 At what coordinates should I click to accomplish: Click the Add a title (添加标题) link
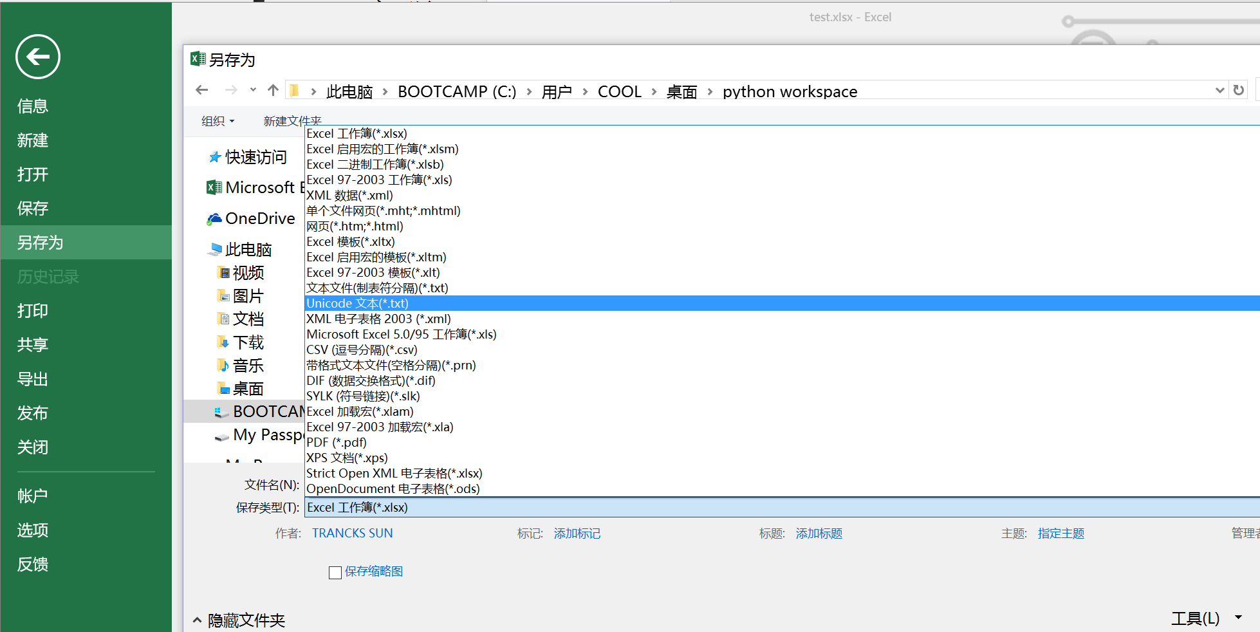819,534
